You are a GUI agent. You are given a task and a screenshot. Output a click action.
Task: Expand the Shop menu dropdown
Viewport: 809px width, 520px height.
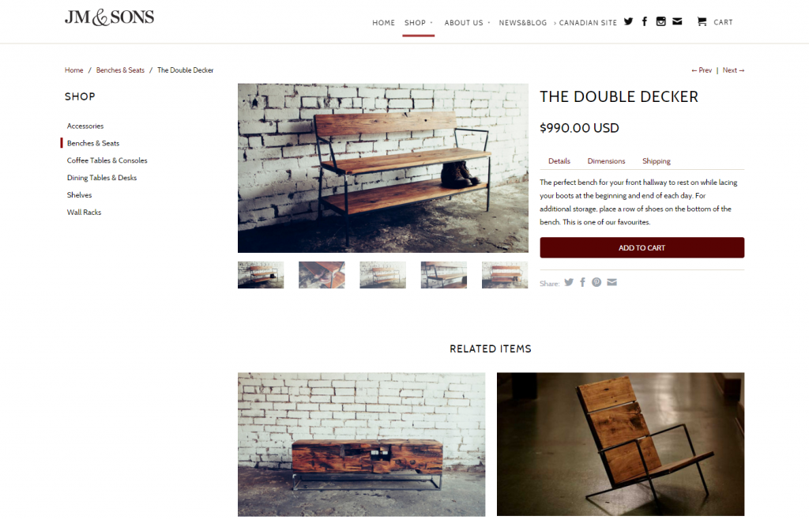click(419, 23)
